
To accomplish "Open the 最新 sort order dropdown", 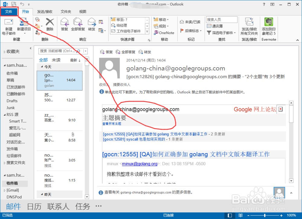I will click(x=75, y=60).
